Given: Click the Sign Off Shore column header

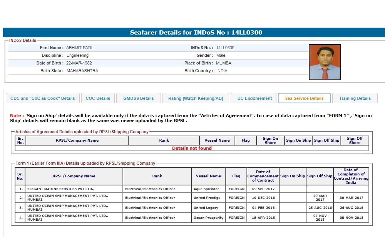Looking at the screenshot, I should click(355, 140).
